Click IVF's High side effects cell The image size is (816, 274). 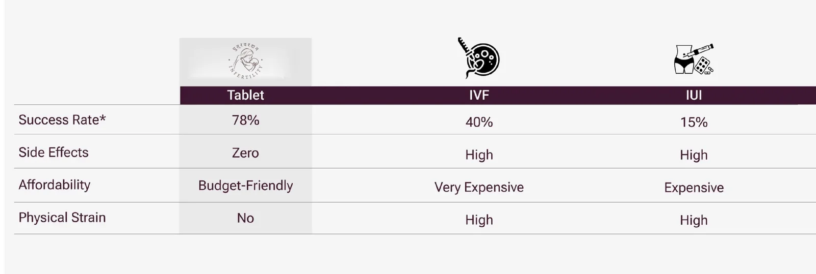coord(479,155)
